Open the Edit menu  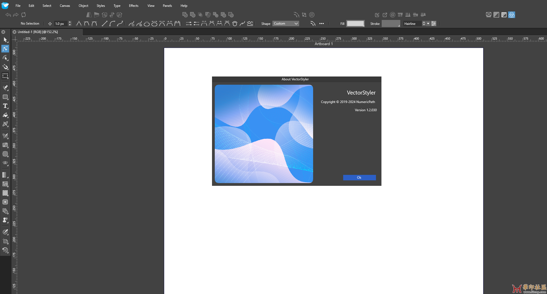31,6
